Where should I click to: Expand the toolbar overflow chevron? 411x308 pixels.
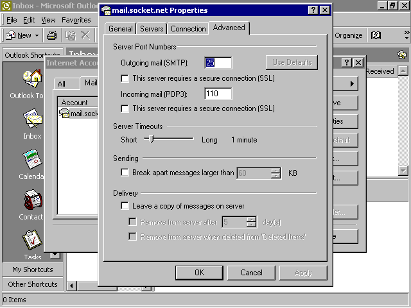click(x=407, y=35)
